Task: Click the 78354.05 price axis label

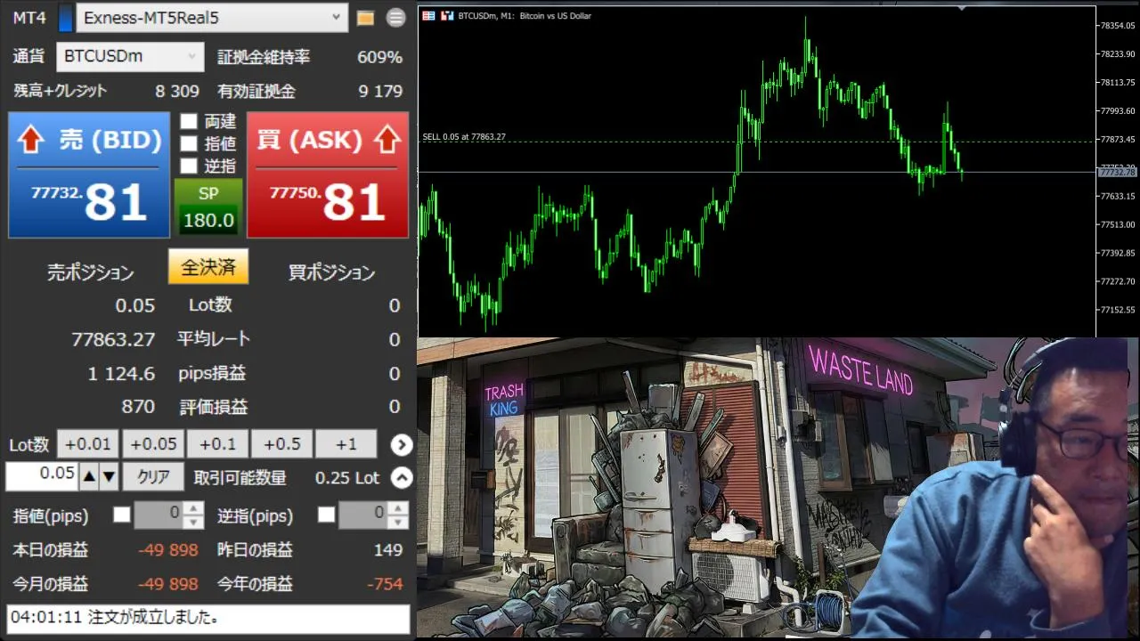Action: pos(1117,25)
